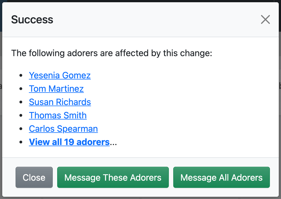This screenshot has height=199, width=281.
Task: Send a message to all adorers
Action: click(x=221, y=178)
